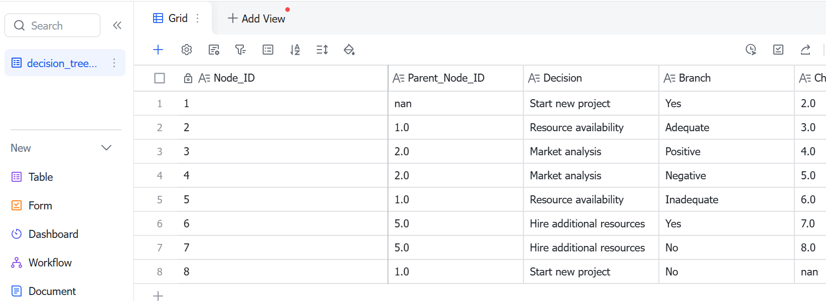Select the 'Adequate' branch cell
This screenshot has height=301, width=826.
point(727,127)
